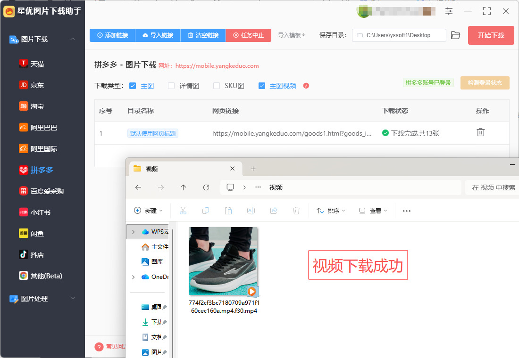This screenshot has height=358, width=519.
Task: Open 其他(Beta) option
Action: tap(41, 276)
